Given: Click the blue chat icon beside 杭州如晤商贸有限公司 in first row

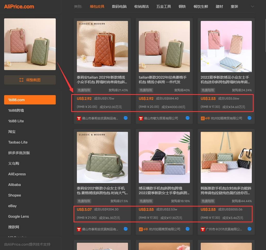Looking at the screenshot, I should (x=249, y=118).
